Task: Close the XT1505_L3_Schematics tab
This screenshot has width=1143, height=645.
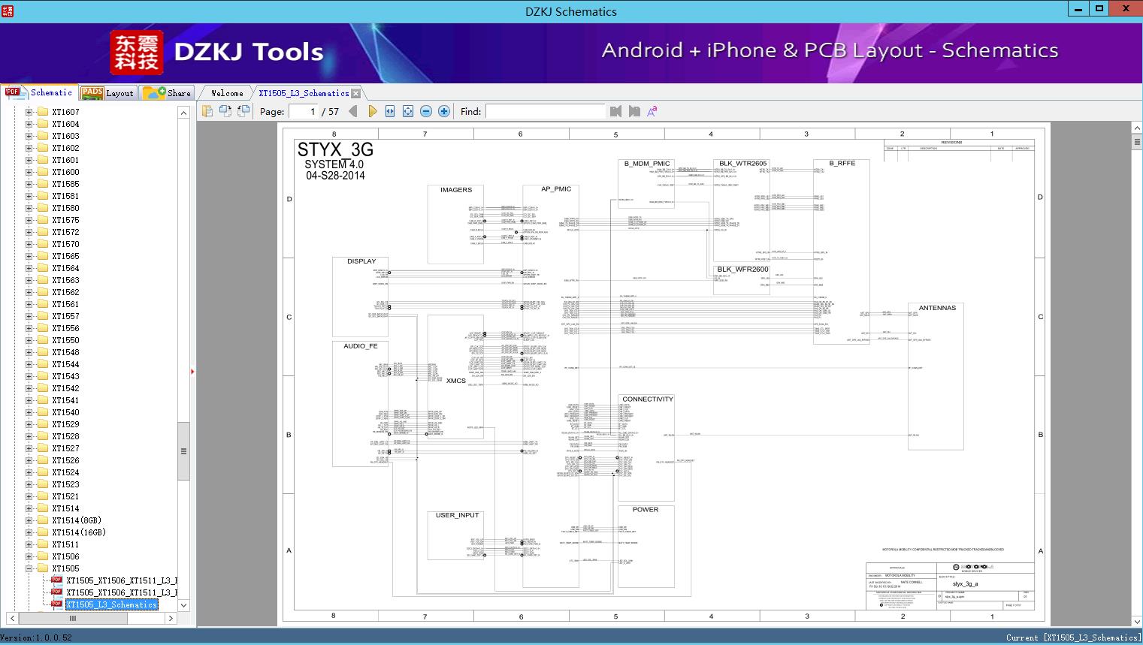Action: (356, 93)
